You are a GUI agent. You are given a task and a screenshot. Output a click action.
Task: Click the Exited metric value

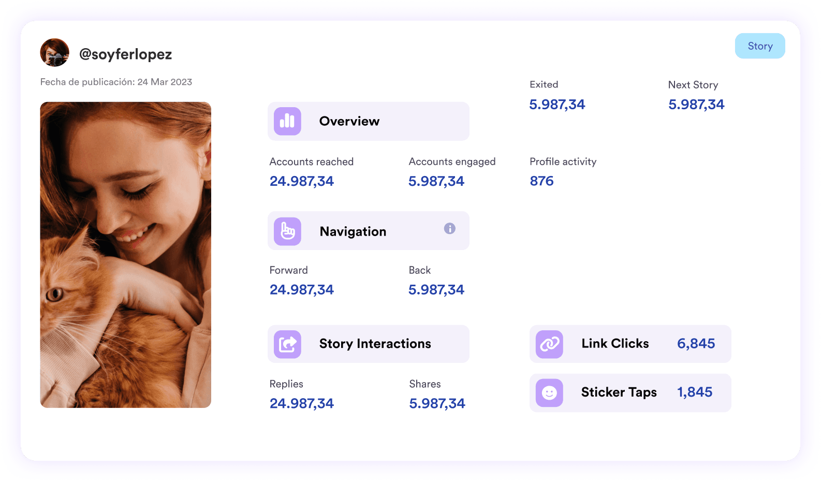click(557, 105)
